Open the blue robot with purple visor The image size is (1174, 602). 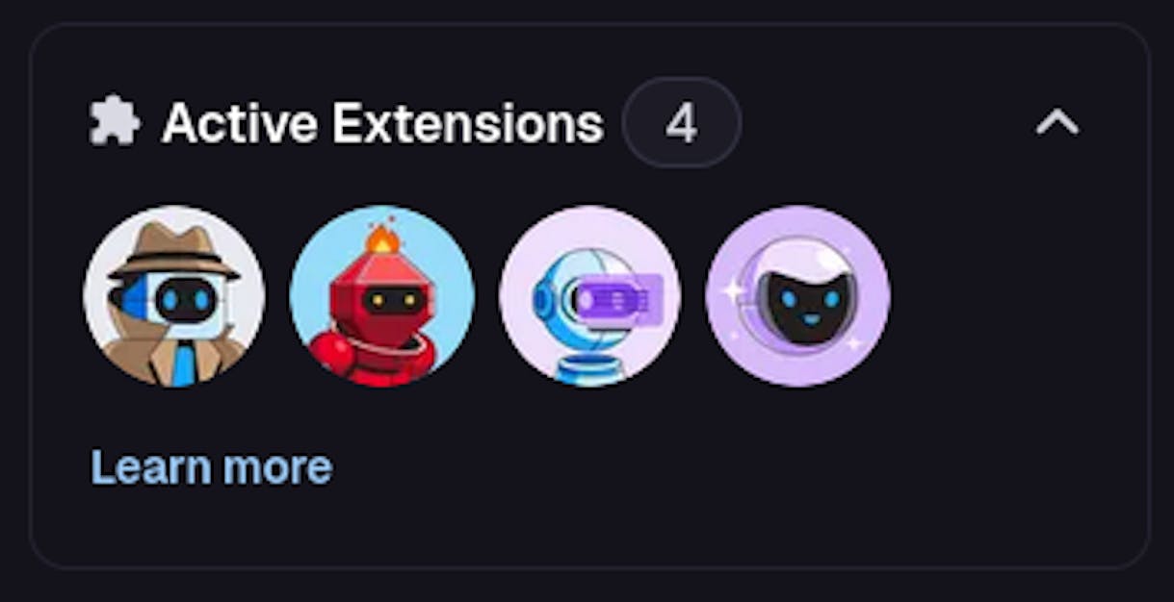(x=590, y=296)
